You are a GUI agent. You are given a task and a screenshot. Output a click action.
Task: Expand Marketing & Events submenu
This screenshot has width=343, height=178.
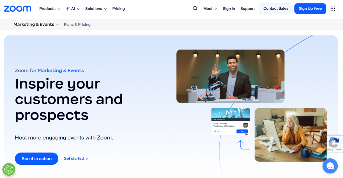point(36,24)
